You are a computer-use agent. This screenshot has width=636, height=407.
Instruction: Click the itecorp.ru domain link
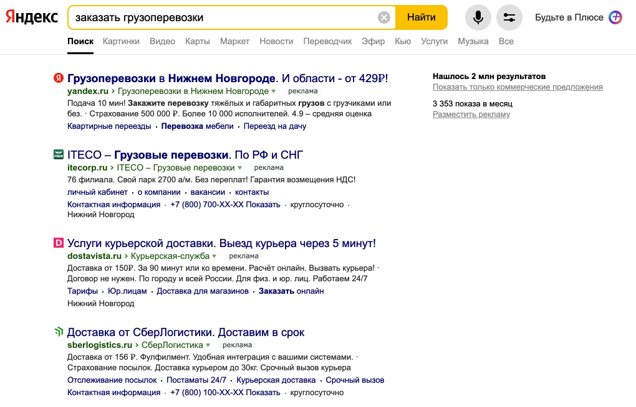pos(87,167)
